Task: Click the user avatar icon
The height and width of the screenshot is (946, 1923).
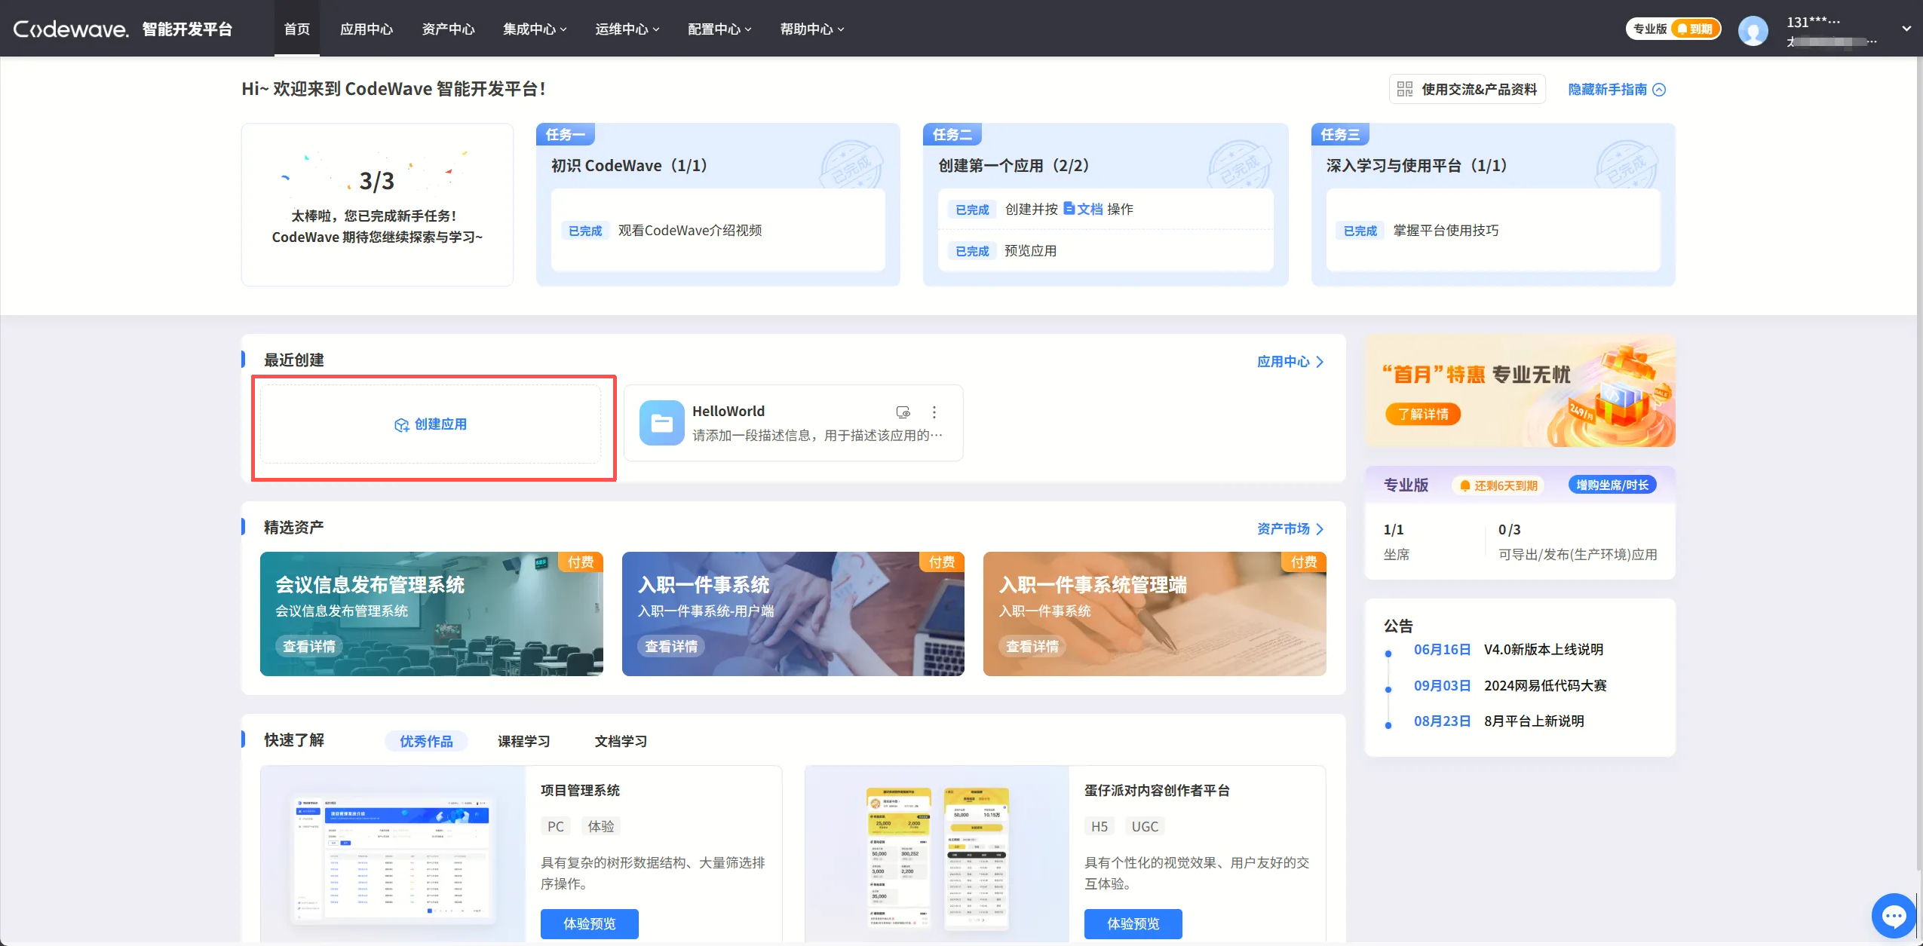Action: click(1752, 31)
